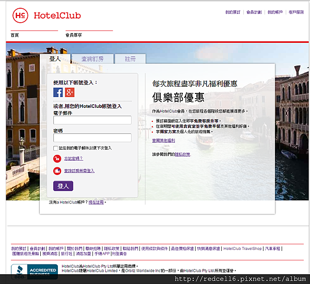
Task: Focus the 電子郵件 input field
Action: pyautogui.click(x=92, y=120)
